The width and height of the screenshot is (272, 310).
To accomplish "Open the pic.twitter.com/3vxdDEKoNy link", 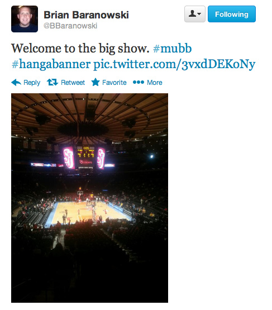I will [x=174, y=64].
